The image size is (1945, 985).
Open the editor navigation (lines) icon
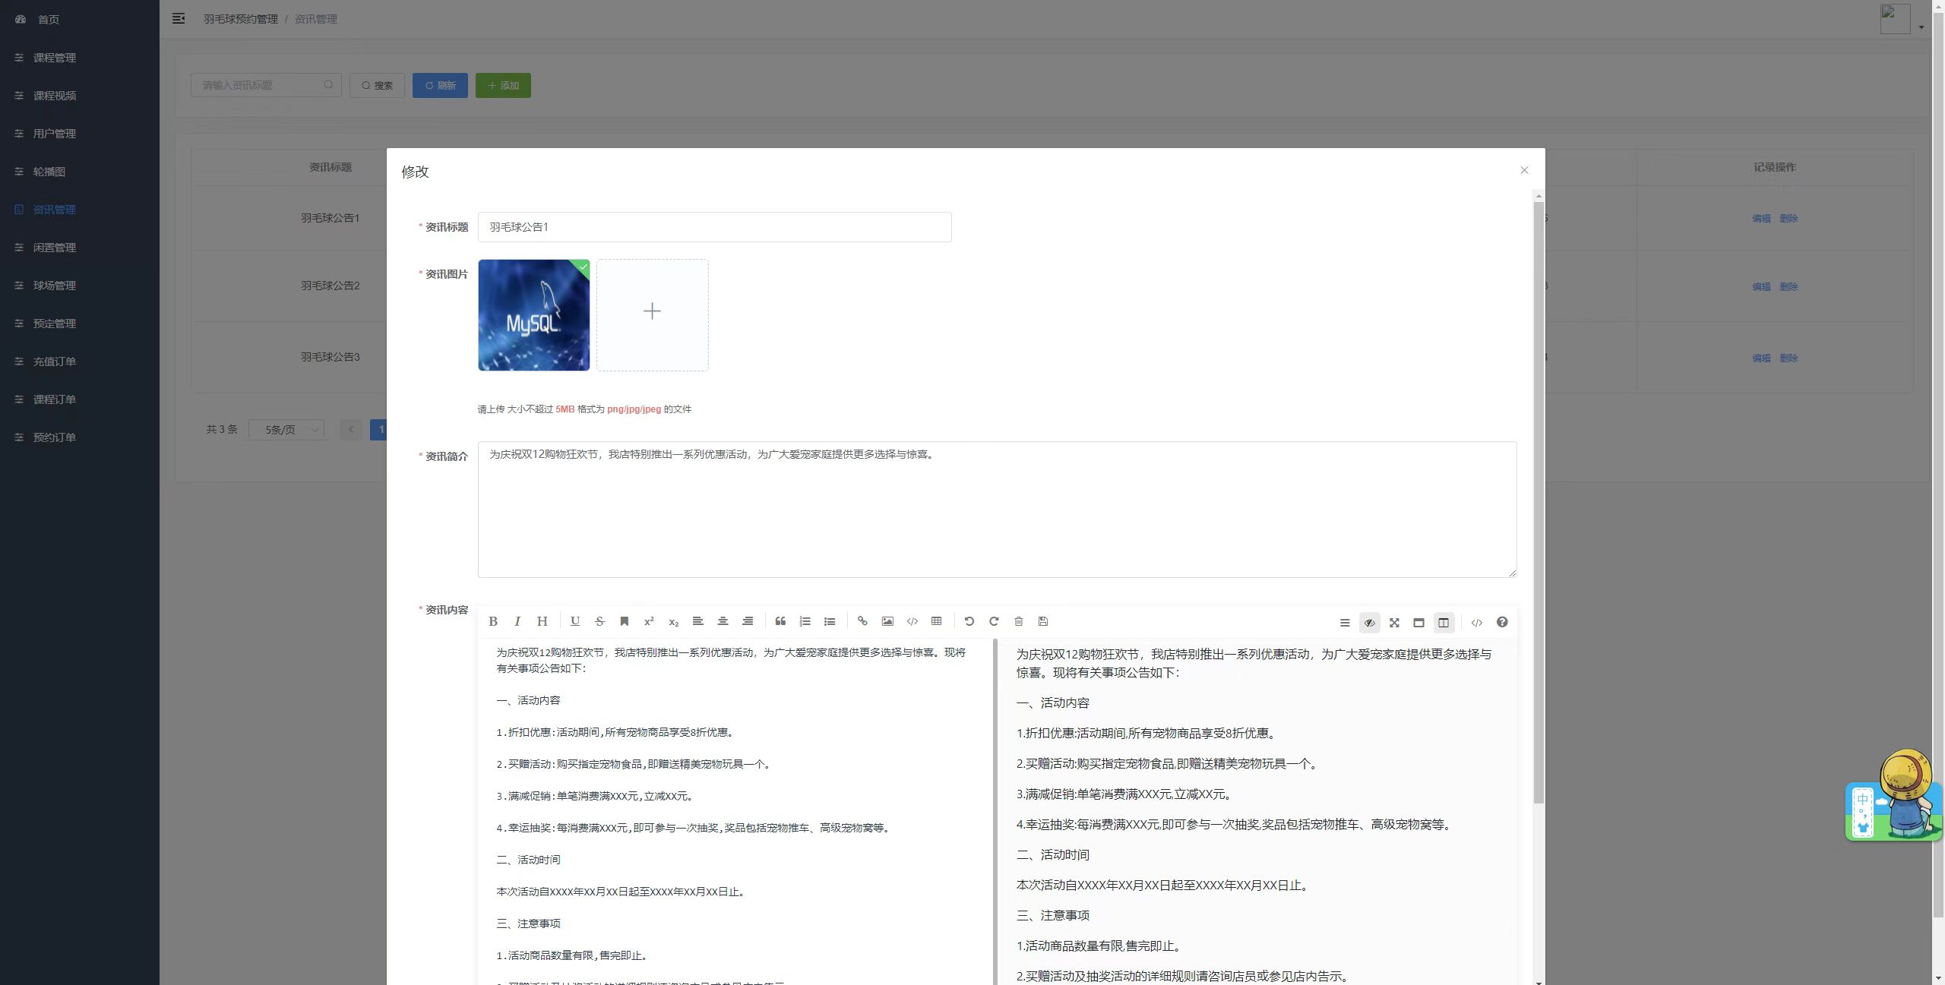pyautogui.click(x=1345, y=623)
